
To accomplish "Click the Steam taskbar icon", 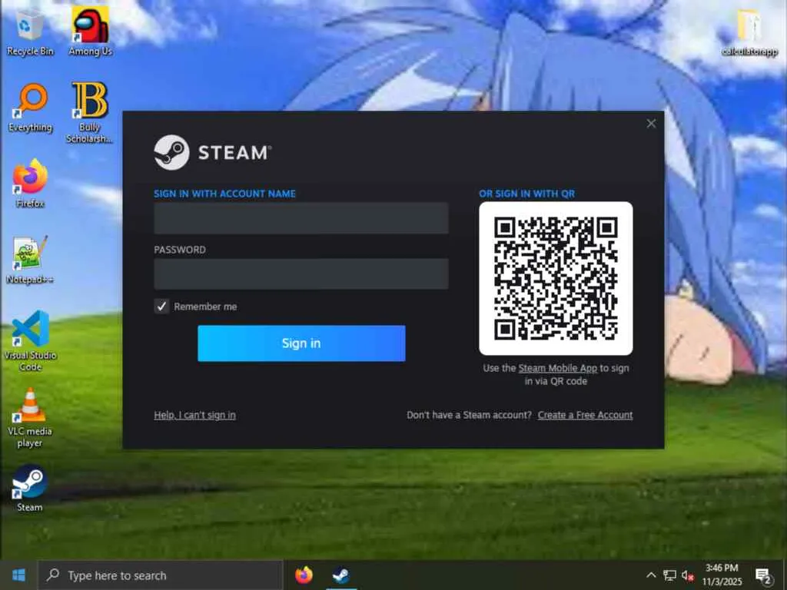I will pyautogui.click(x=341, y=575).
